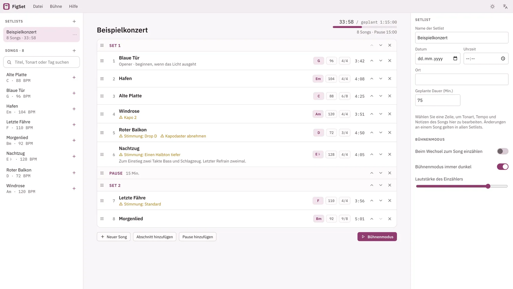
Task: Open the language translation icon
Action: pyautogui.click(x=505, y=6)
